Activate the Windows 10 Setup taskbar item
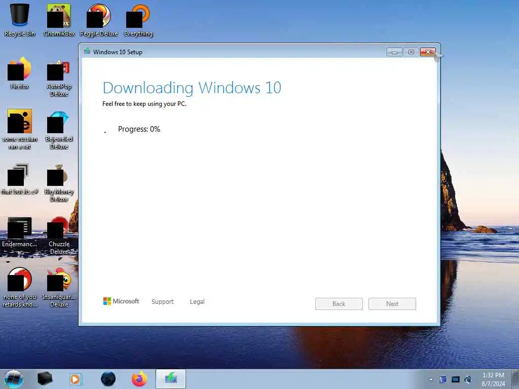This screenshot has width=519, height=389. pyautogui.click(x=171, y=379)
